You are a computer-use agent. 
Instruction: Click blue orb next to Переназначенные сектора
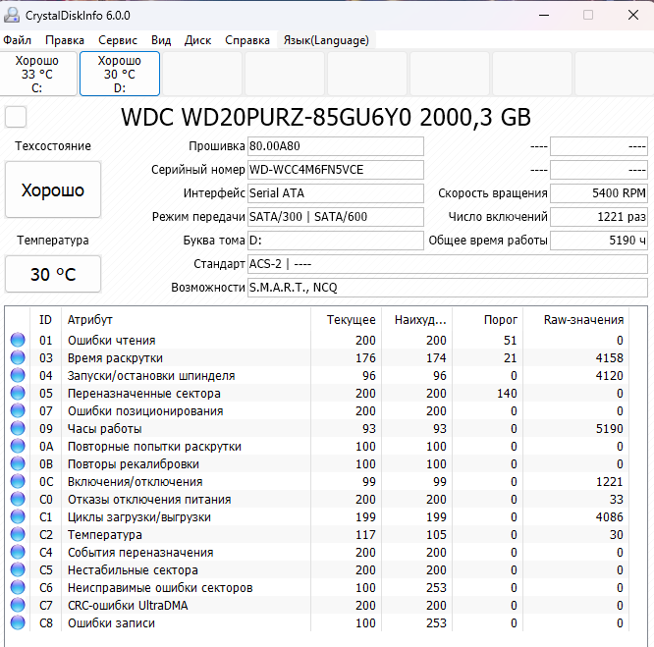pos(18,394)
